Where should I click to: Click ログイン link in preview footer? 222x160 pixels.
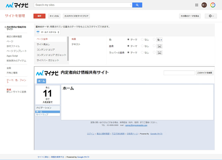[91, 134]
